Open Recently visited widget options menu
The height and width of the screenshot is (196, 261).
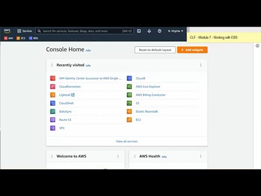click(201, 65)
